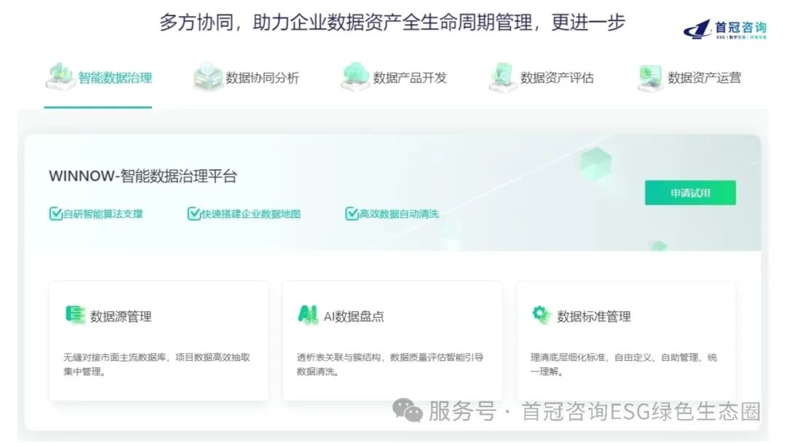Toggle the 高效数据自动清洗 checkmark

tap(352, 213)
